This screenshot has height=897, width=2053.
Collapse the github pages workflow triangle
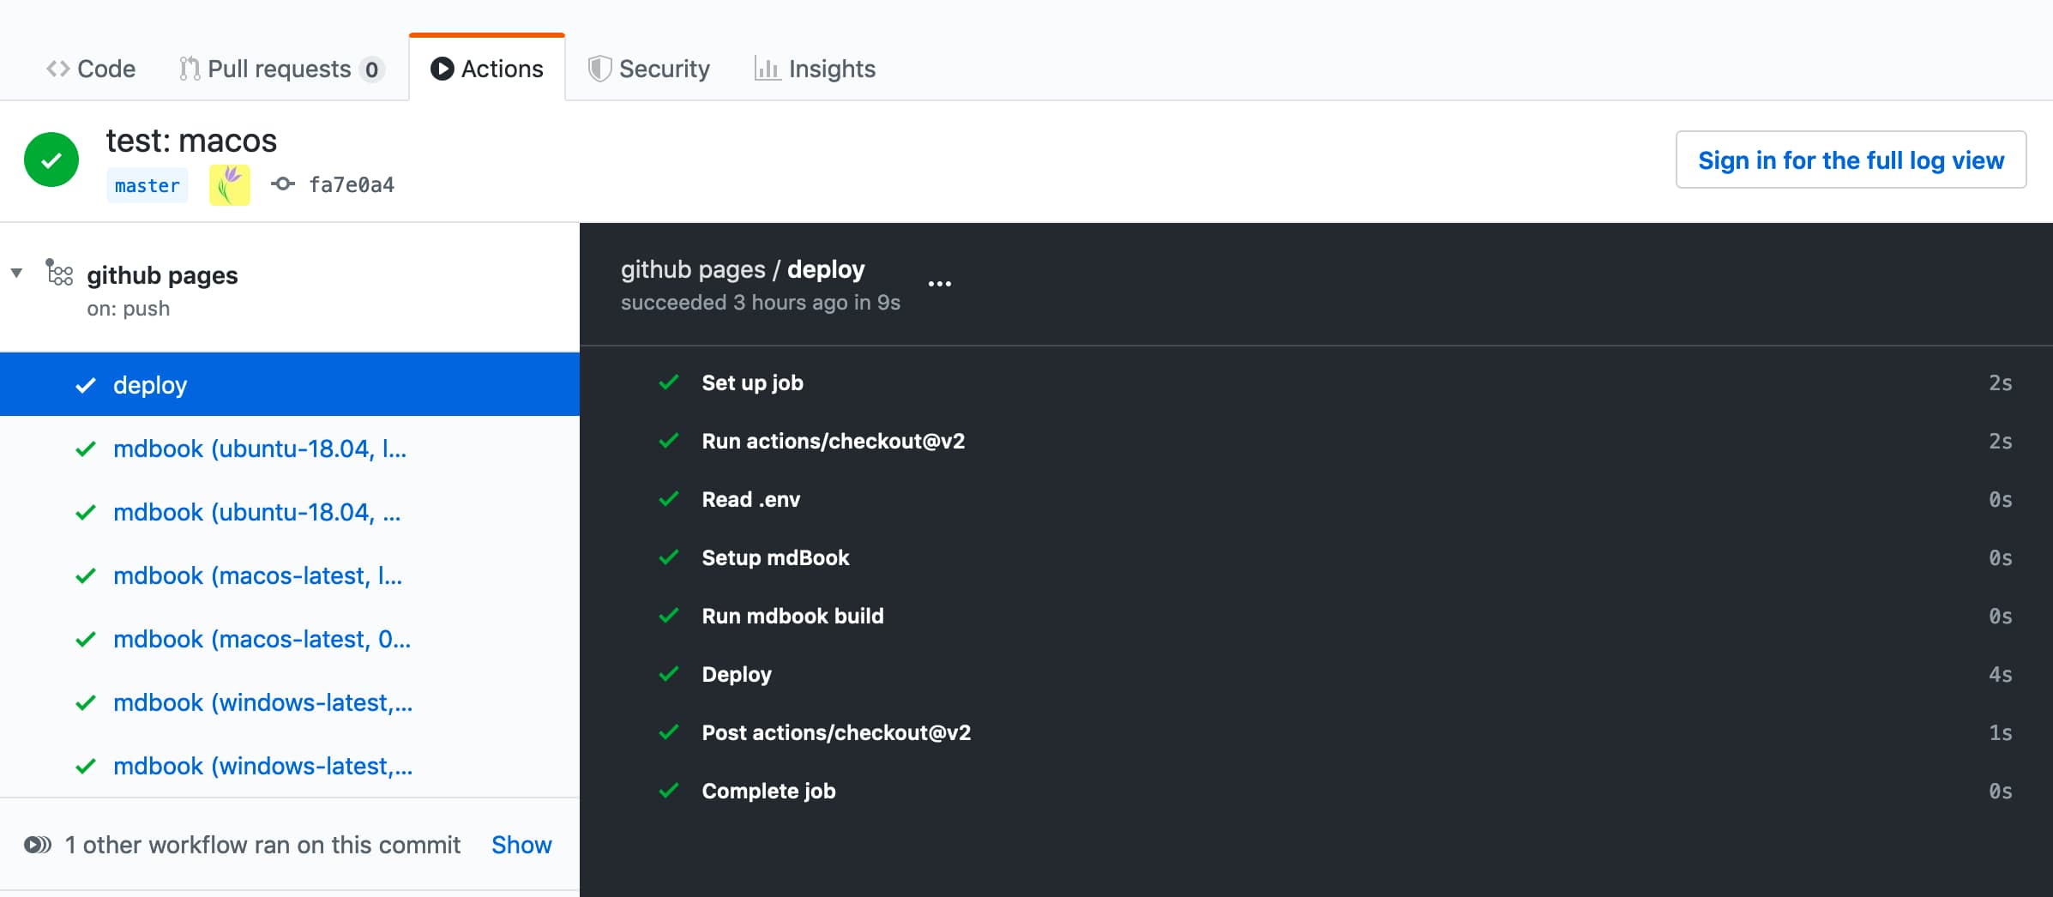(x=16, y=274)
